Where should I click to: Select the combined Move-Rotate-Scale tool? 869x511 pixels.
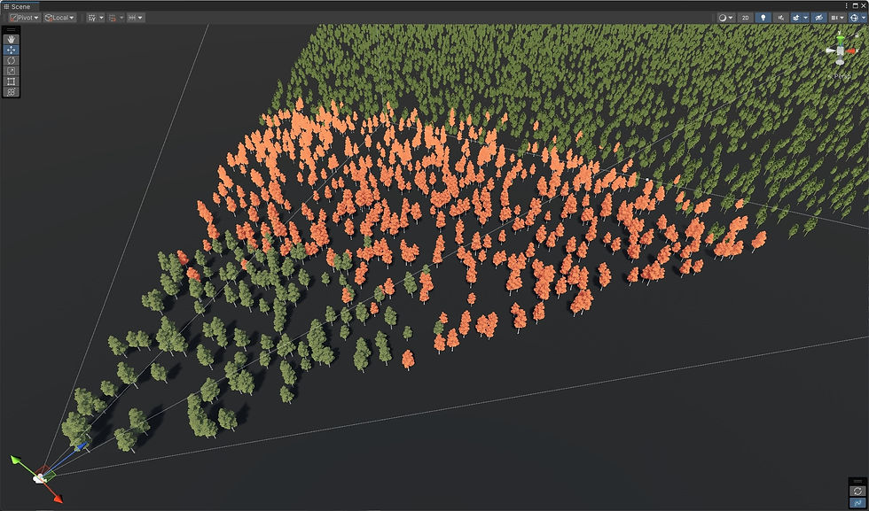[12, 92]
